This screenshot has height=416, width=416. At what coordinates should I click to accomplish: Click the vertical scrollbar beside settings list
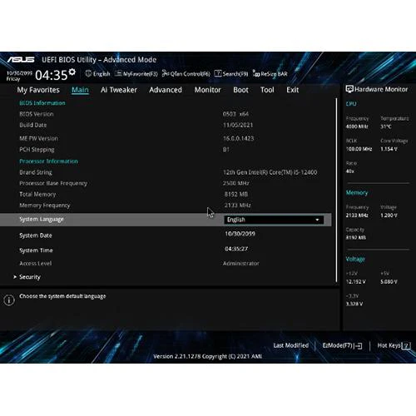(337, 190)
